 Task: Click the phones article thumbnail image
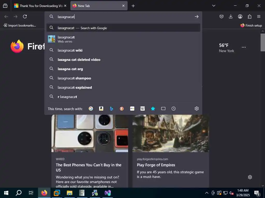pos(90,134)
